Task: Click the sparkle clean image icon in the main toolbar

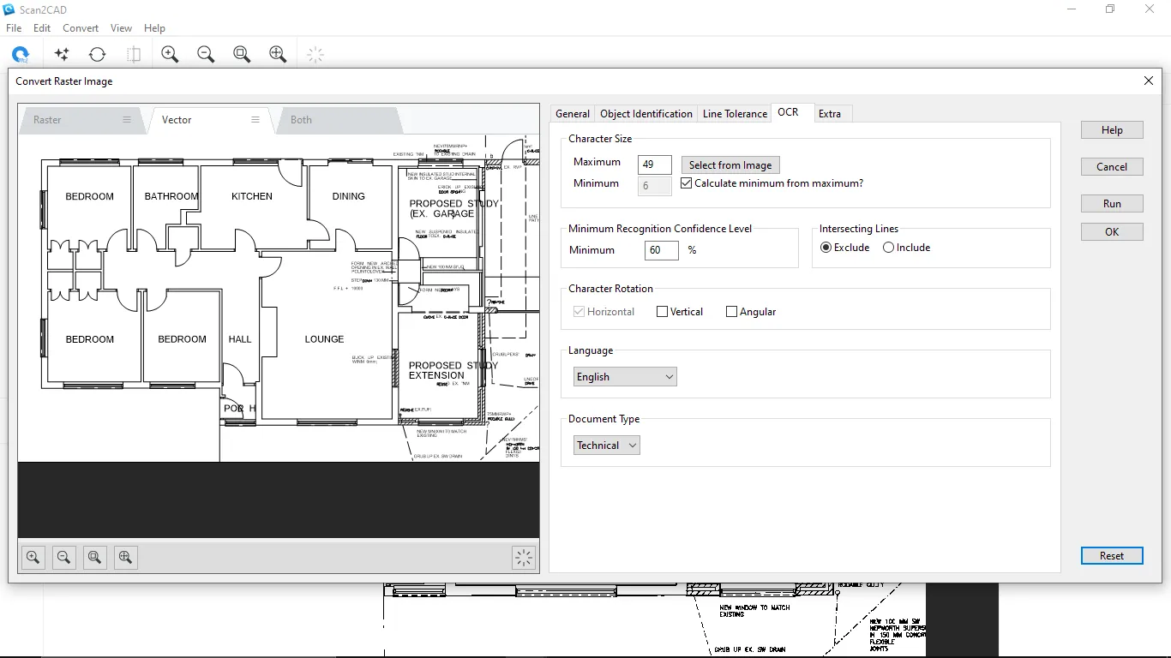Action: pos(62,54)
